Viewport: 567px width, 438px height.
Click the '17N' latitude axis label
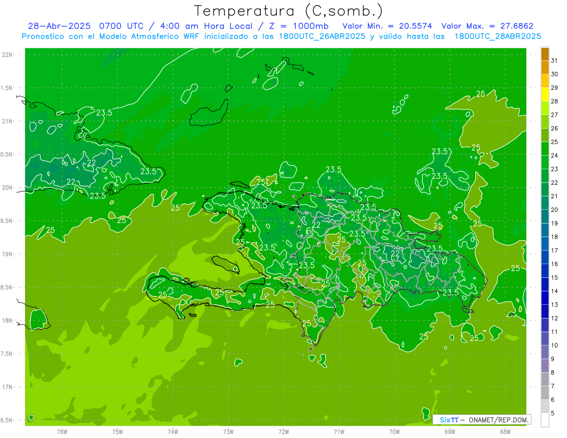[8, 386]
